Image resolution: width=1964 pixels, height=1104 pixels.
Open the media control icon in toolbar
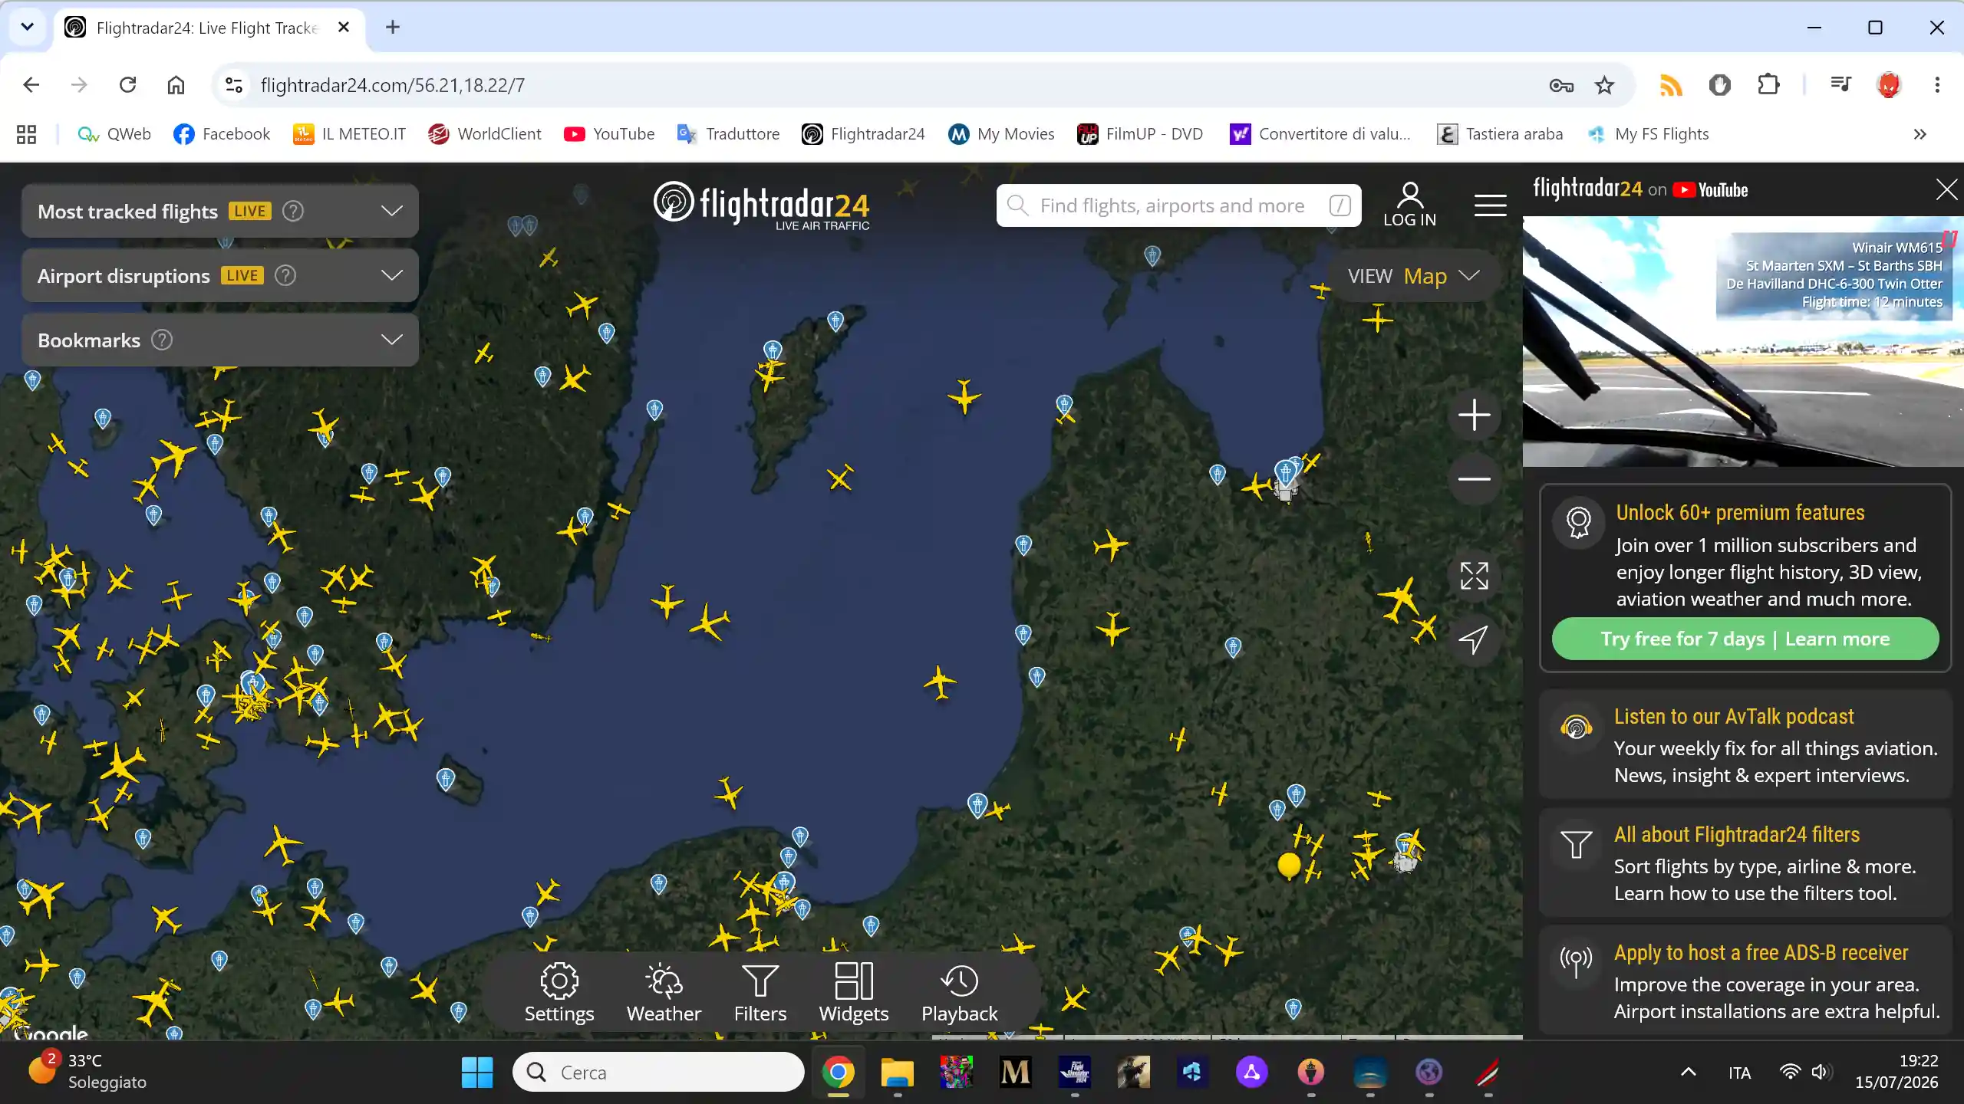(1840, 85)
